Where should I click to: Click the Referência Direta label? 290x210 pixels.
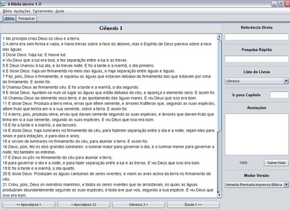[257, 27]
